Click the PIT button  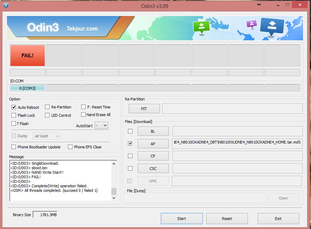coord(144,109)
